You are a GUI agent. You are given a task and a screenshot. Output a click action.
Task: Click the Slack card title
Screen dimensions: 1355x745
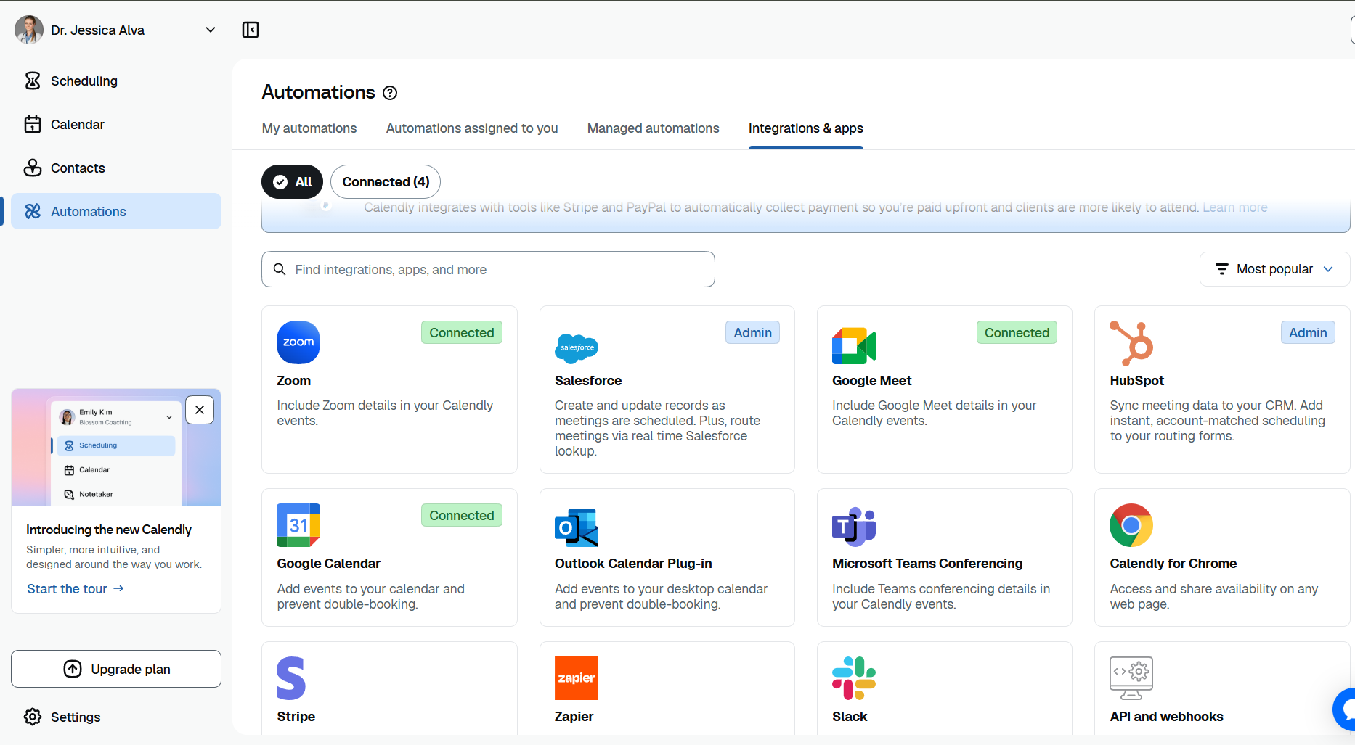pyautogui.click(x=850, y=717)
